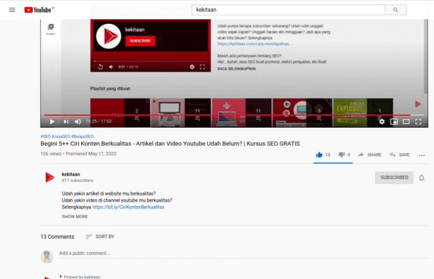
Task: Click the red video progress bar
Action: click(x=226, y=115)
